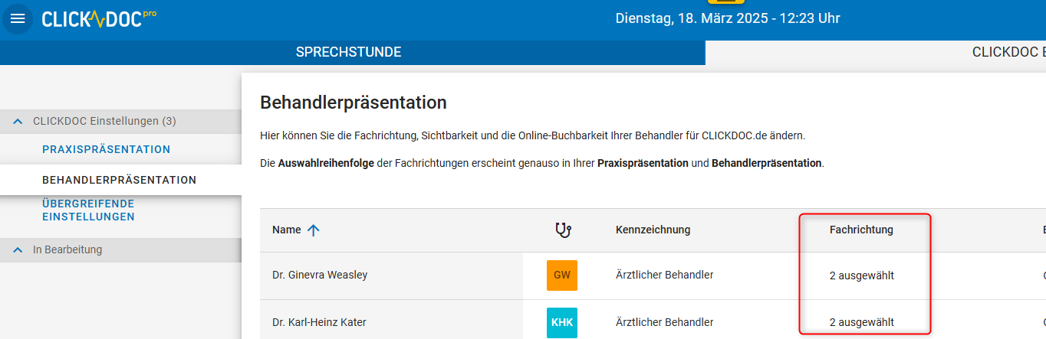Screen dimensions: 1046x339
Task: Click the CLICKDOC pro logo
Action: pyautogui.click(x=99, y=18)
